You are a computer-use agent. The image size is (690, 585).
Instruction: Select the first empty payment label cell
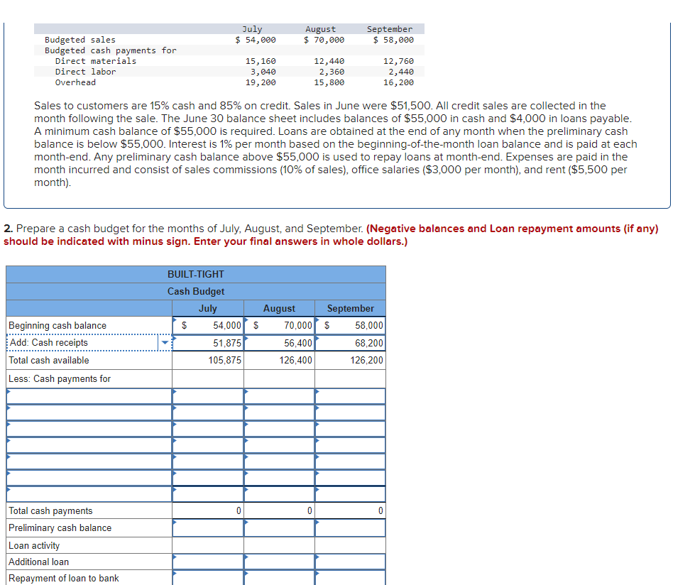(x=85, y=395)
